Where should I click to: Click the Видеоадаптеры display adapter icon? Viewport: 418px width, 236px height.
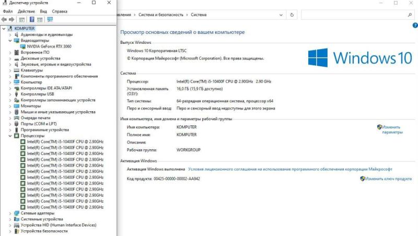pos(17,41)
